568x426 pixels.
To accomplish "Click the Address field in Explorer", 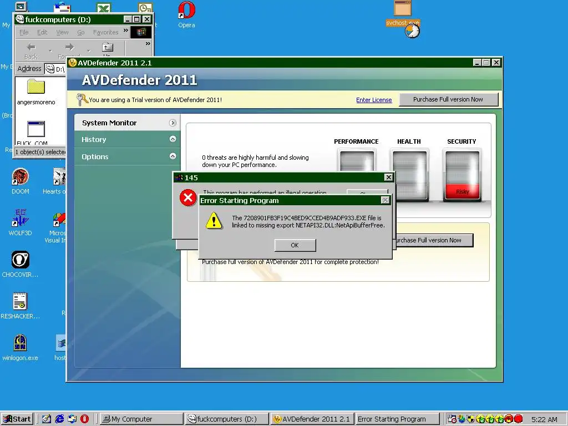I will pos(55,68).
